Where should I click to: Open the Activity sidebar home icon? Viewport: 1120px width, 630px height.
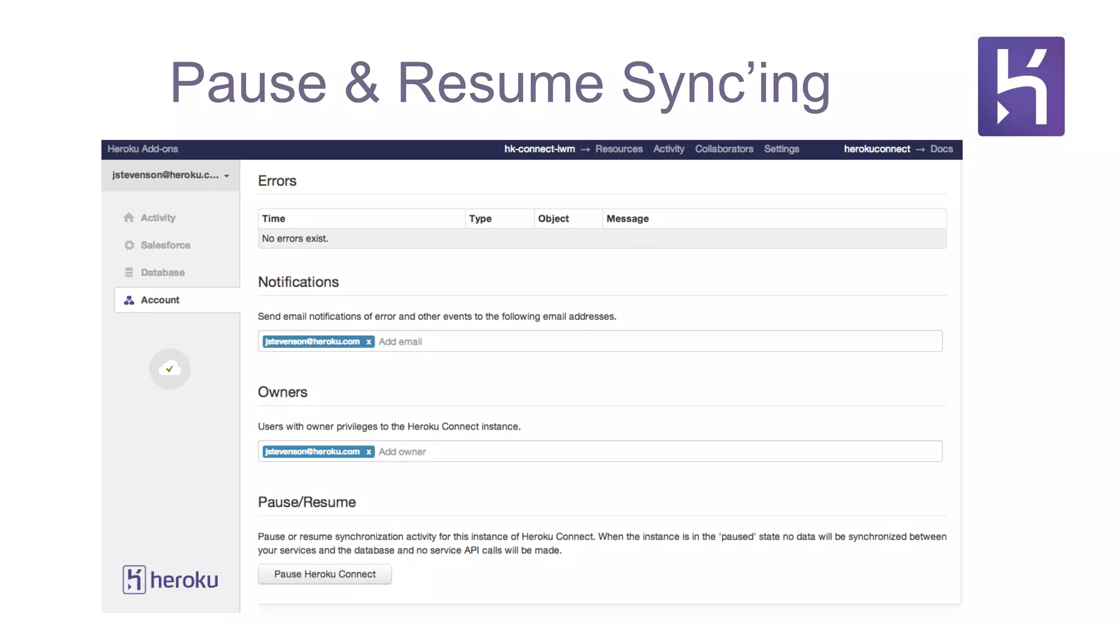pyautogui.click(x=129, y=218)
